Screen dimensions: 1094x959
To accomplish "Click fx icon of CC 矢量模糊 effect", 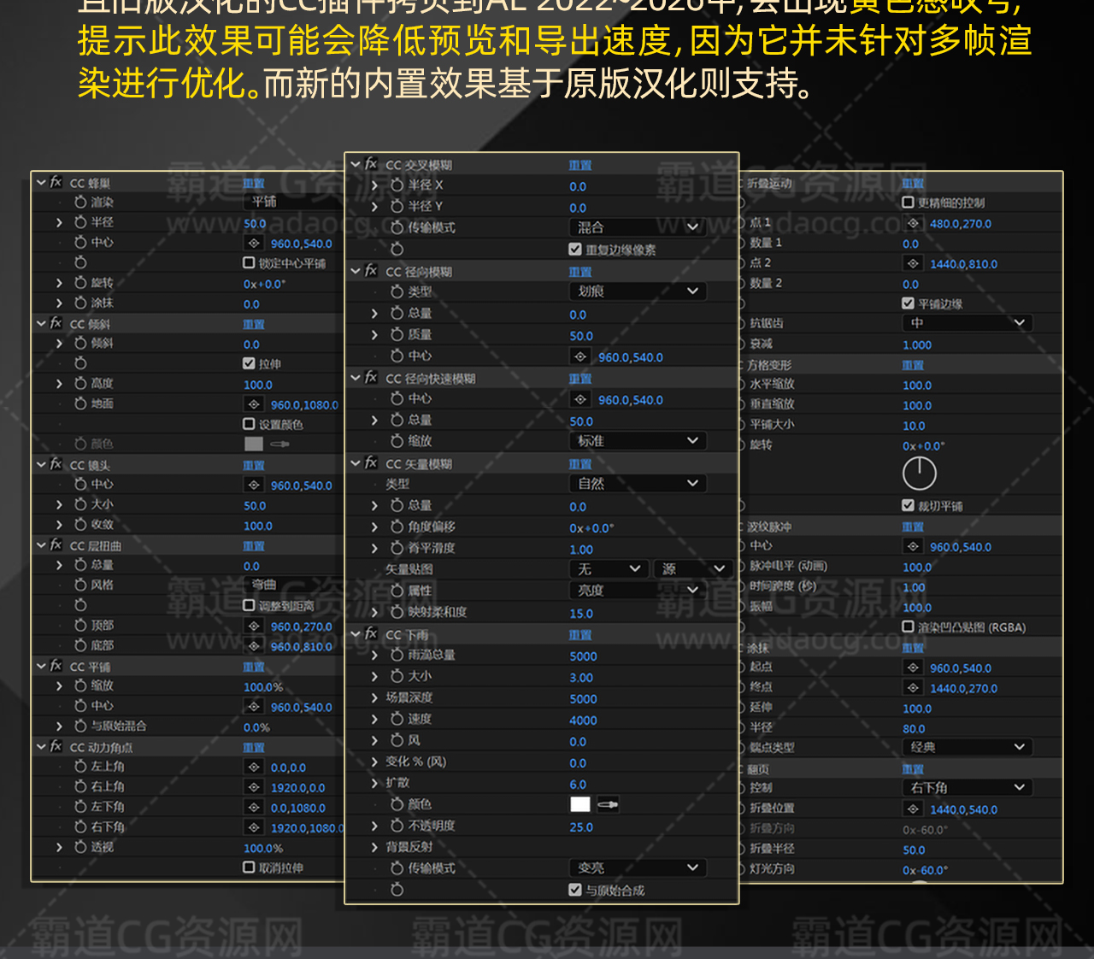I will pyautogui.click(x=371, y=463).
